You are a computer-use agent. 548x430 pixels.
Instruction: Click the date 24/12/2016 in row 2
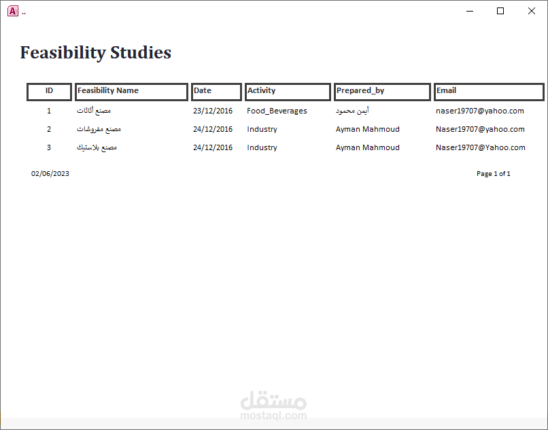[213, 129]
